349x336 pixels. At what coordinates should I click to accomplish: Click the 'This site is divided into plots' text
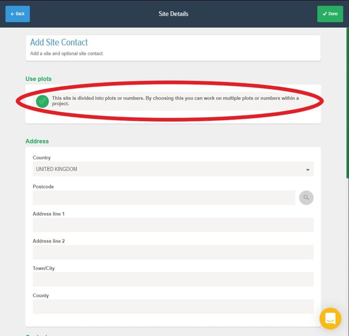point(176,101)
